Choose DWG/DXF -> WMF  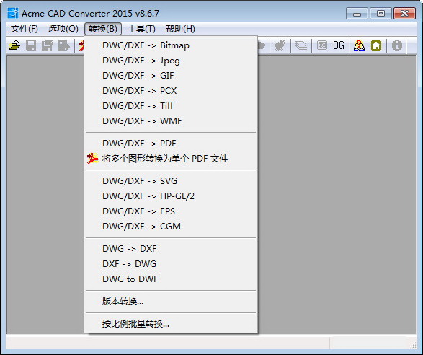tap(171, 121)
